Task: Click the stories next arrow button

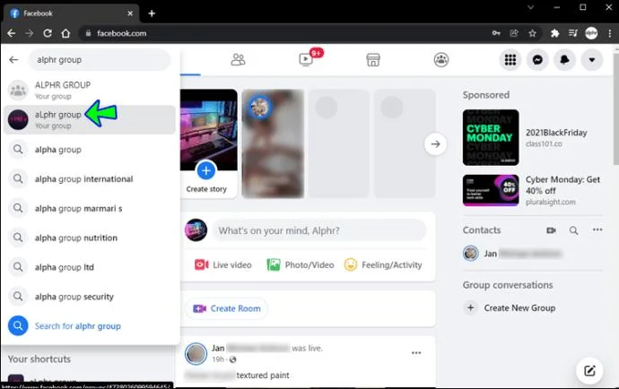Action: click(x=435, y=144)
